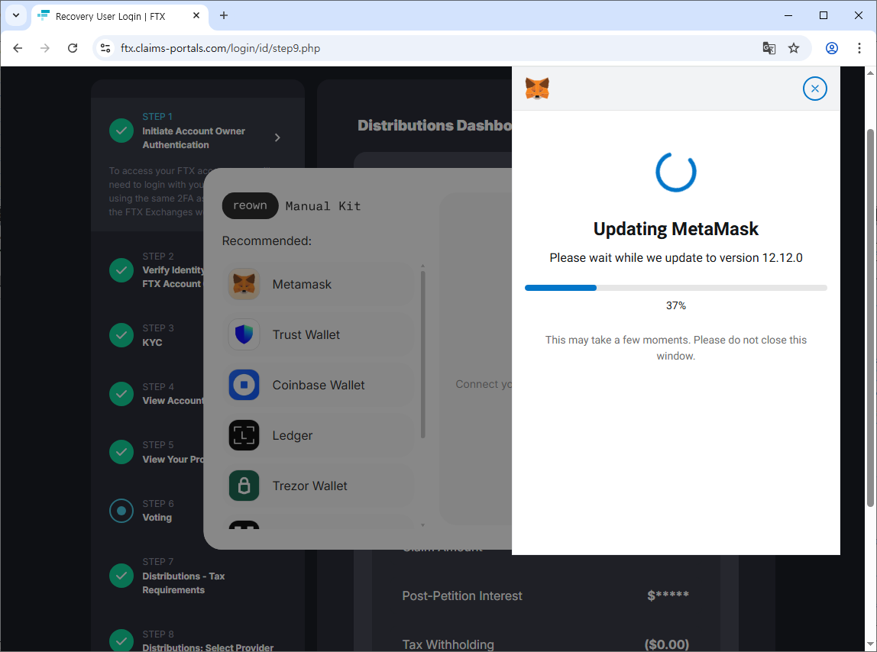This screenshot has width=877, height=652.
Task: Reload the current page
Action: (x=73, y=48)
